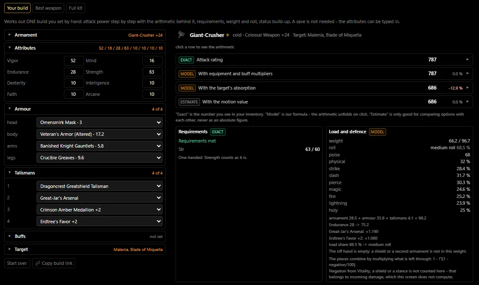
Task: Click the Str 63 / 60 requirement value
Action: 313,149
